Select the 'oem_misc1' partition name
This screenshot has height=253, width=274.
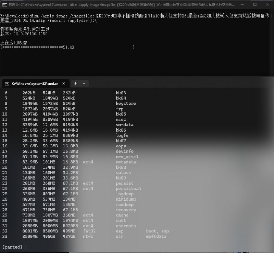coord(127,157)
